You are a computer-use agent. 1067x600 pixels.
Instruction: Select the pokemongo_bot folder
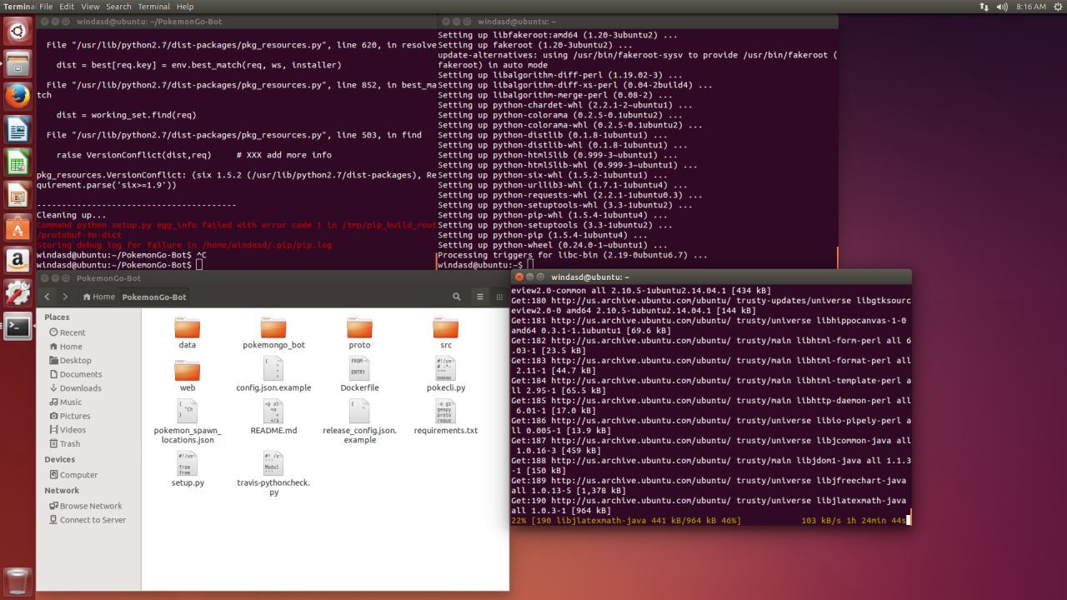[273, 332]
